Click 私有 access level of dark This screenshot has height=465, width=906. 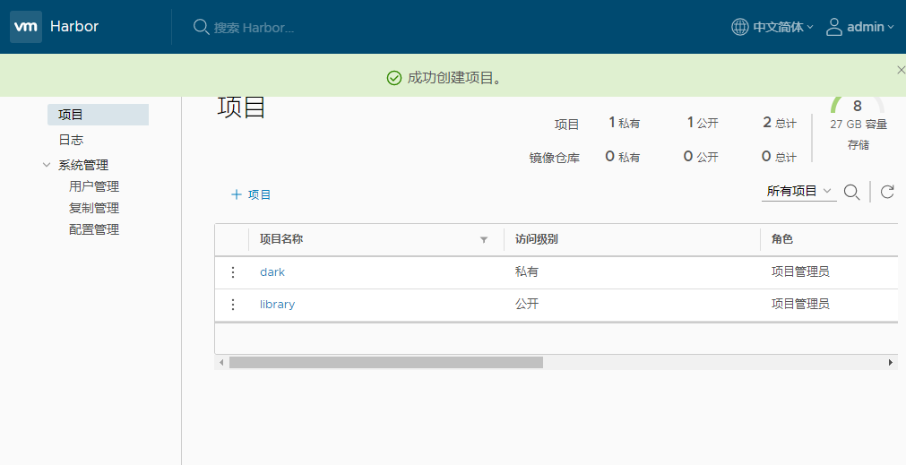pyautogui.click(x=526, y=271)
